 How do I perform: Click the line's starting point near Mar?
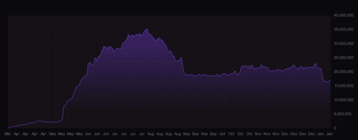(8, 128)
